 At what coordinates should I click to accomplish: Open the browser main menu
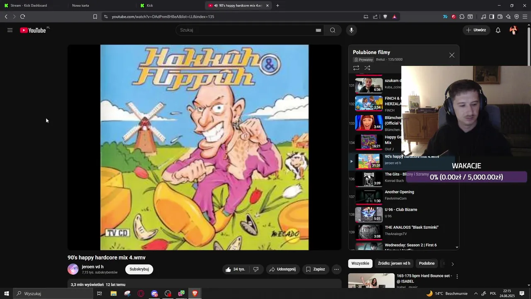[525, 17]
